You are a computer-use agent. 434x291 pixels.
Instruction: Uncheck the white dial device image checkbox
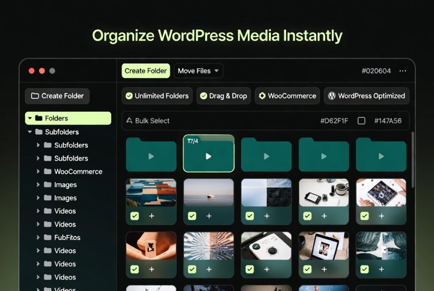tap(250, 269)
